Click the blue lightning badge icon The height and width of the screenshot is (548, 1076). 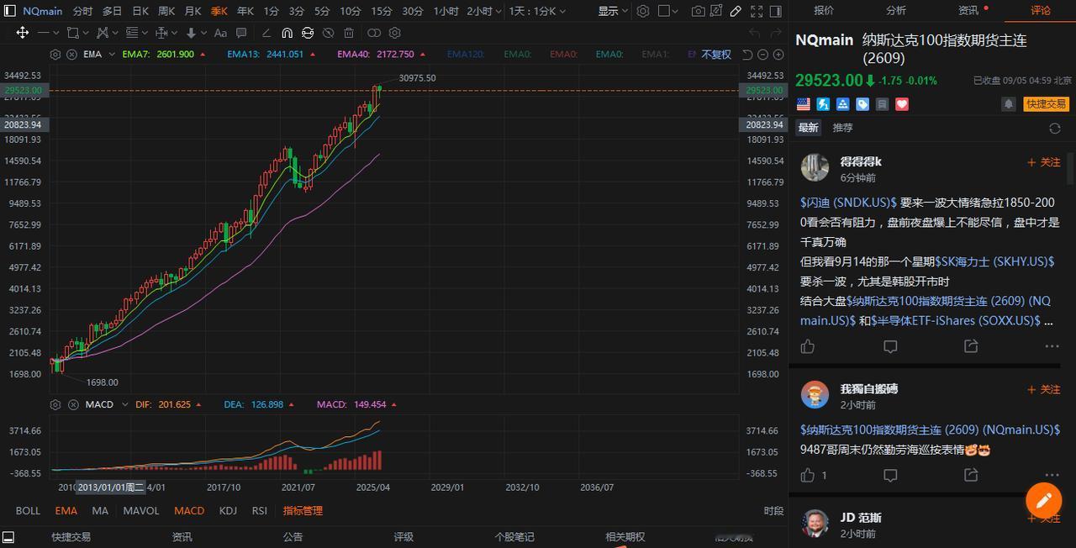click(823, 104)
